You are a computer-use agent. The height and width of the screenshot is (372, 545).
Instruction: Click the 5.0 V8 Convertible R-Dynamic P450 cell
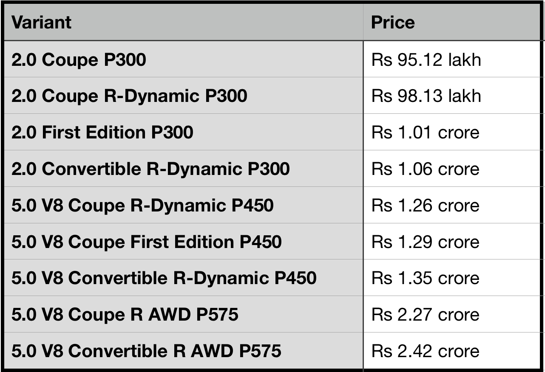click(164, 278)
